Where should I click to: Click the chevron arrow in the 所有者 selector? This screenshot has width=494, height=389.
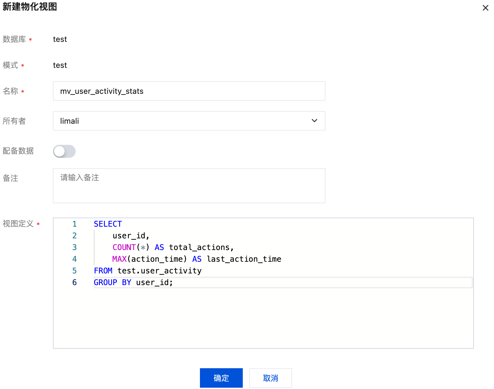pyautogui.click(x=314, y=121)
